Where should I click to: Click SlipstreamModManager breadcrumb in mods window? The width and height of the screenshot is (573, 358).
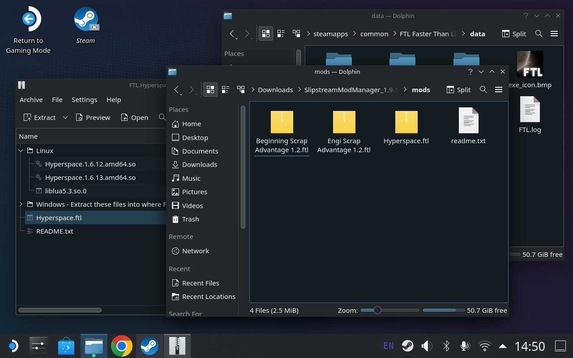[351, 89]
